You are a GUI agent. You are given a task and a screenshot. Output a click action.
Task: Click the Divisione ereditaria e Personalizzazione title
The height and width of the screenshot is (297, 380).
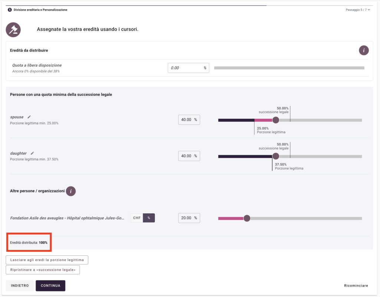(x=40, y=10)
